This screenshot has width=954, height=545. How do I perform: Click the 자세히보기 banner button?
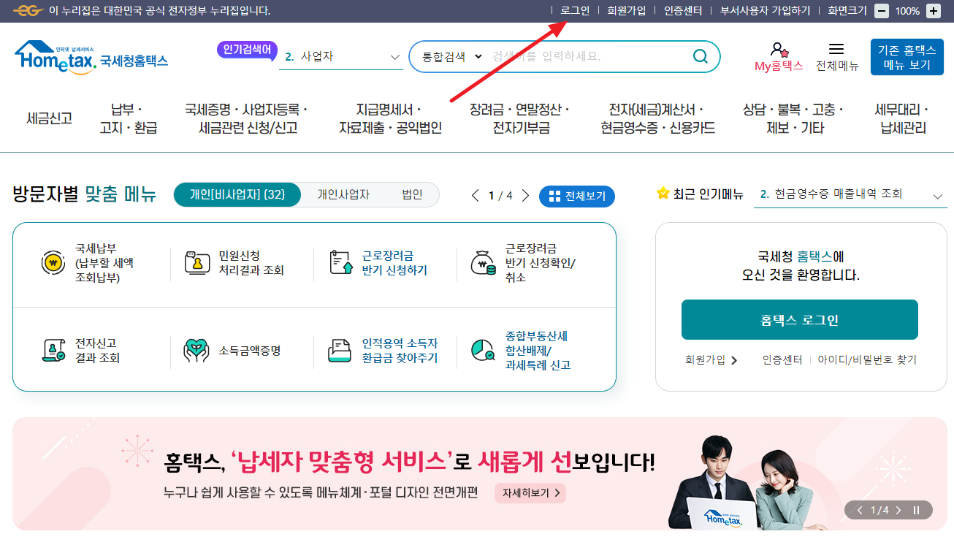(x=530, y=493)
